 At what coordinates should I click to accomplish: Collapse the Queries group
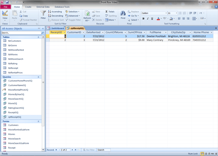[x=38, y=77]
